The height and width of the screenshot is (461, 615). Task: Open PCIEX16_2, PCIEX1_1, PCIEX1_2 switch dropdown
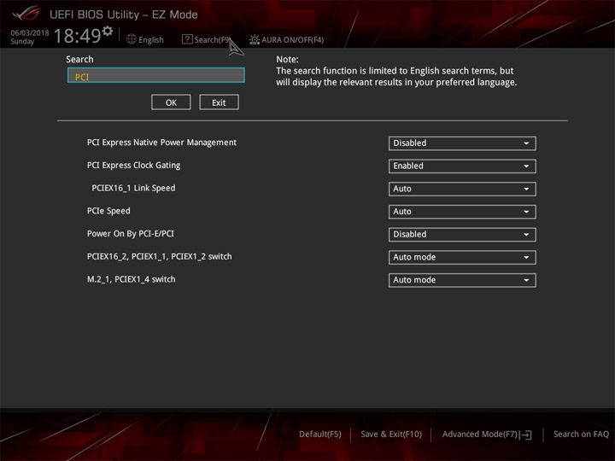[x=462, y=257]
